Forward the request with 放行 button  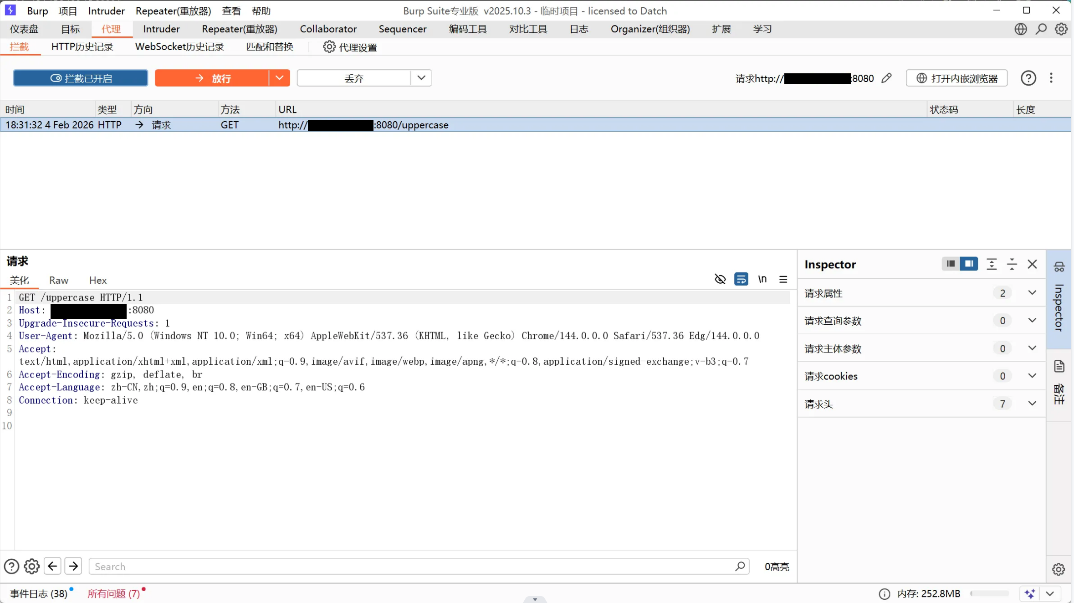[212, 78]
